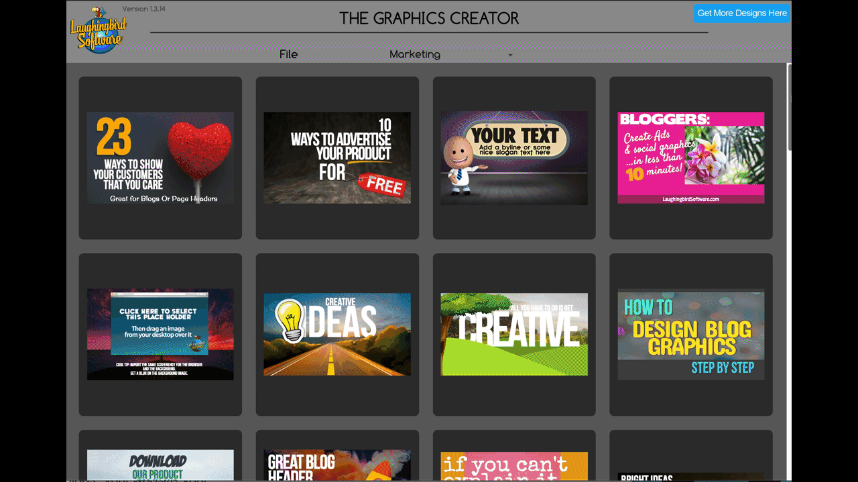Select the red heart 23 Ways template
This screenshot has width=858, height=482.
[160, 158]
